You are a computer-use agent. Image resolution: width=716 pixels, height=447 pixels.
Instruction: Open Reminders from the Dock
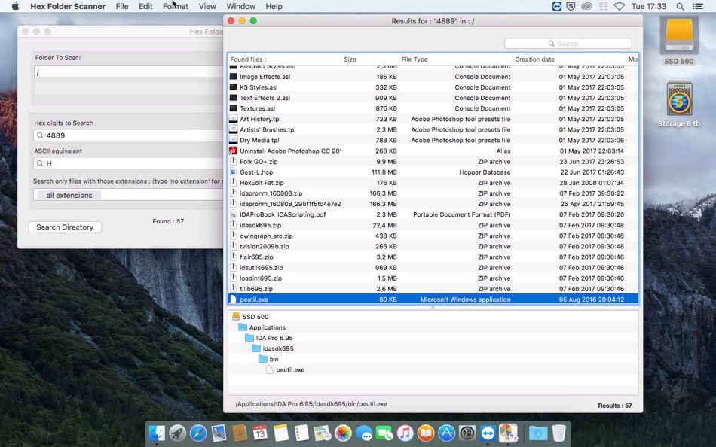click(x=301, y=433)
